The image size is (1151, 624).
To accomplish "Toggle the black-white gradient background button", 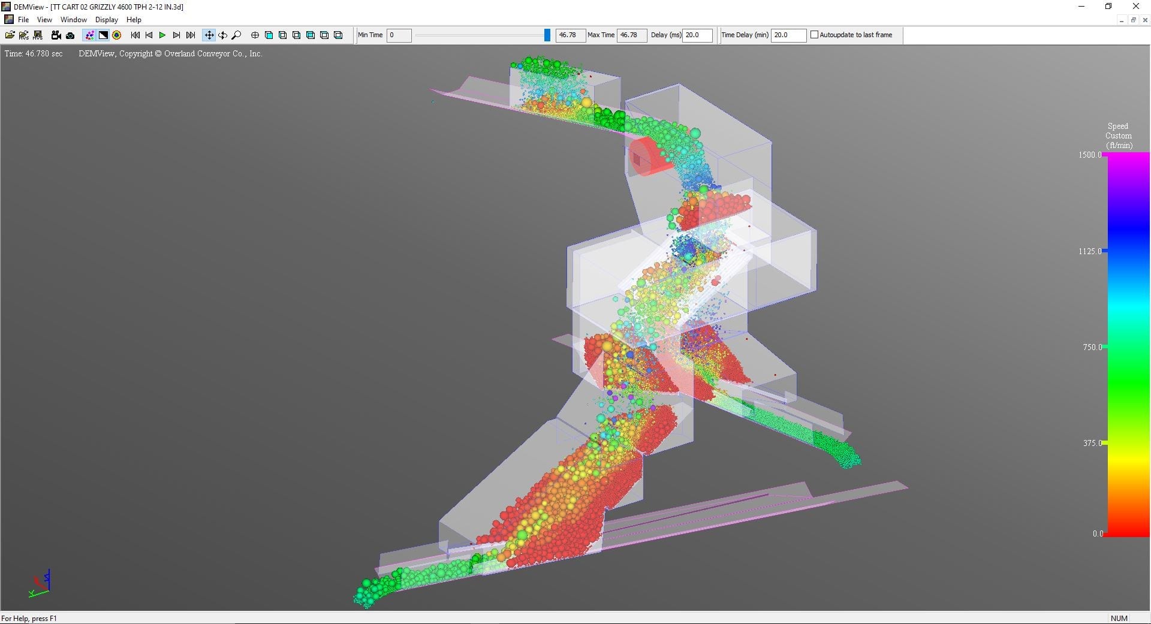I will tap(103, 35).
